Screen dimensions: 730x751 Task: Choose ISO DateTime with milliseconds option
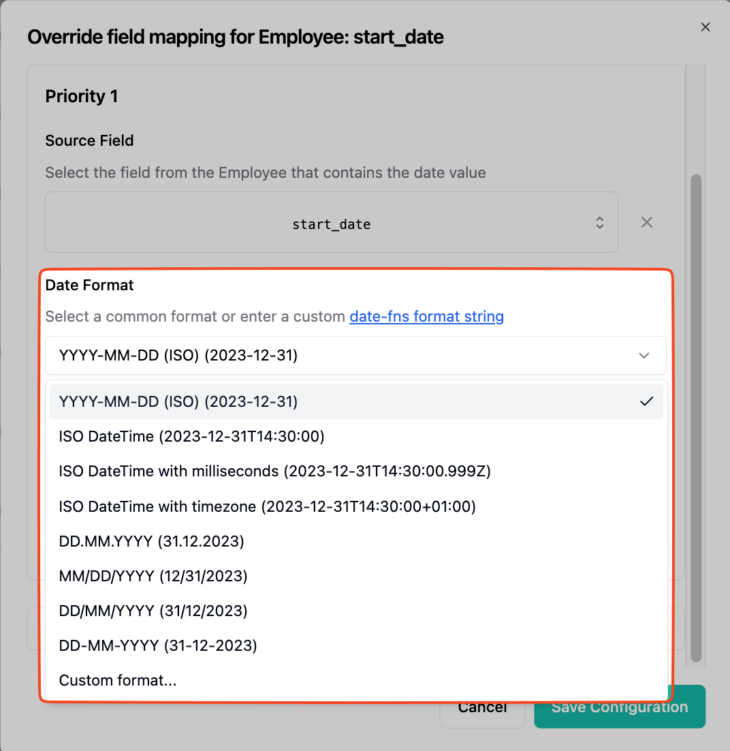click(x=356, y=472)
